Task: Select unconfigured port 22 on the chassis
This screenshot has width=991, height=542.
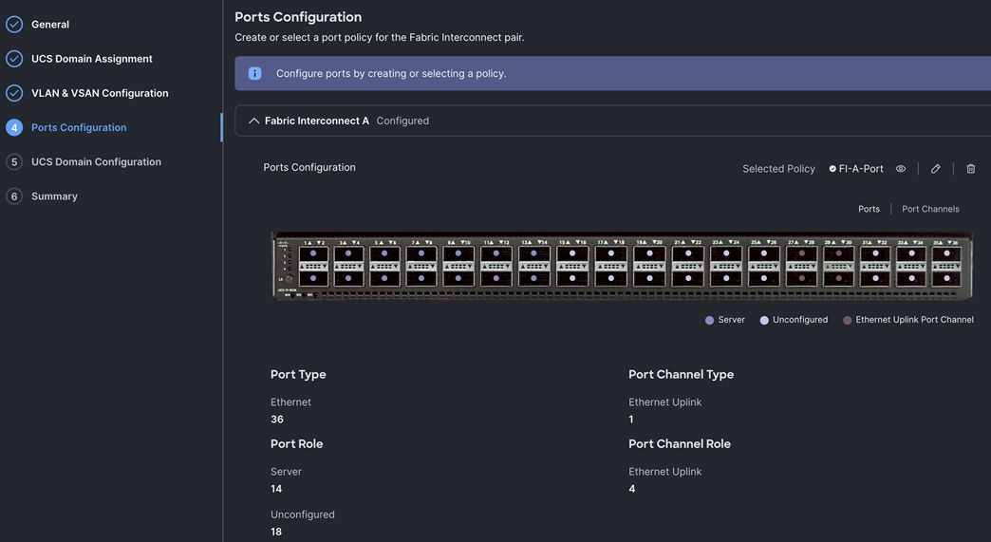Action: click(688, 278)
